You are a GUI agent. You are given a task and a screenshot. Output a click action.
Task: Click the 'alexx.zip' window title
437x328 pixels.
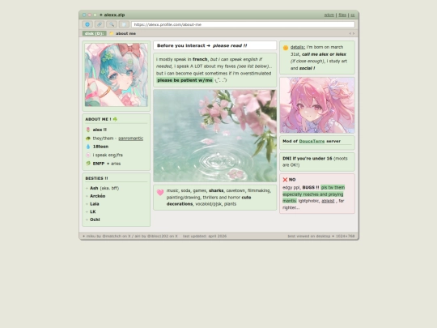(114, 15)
